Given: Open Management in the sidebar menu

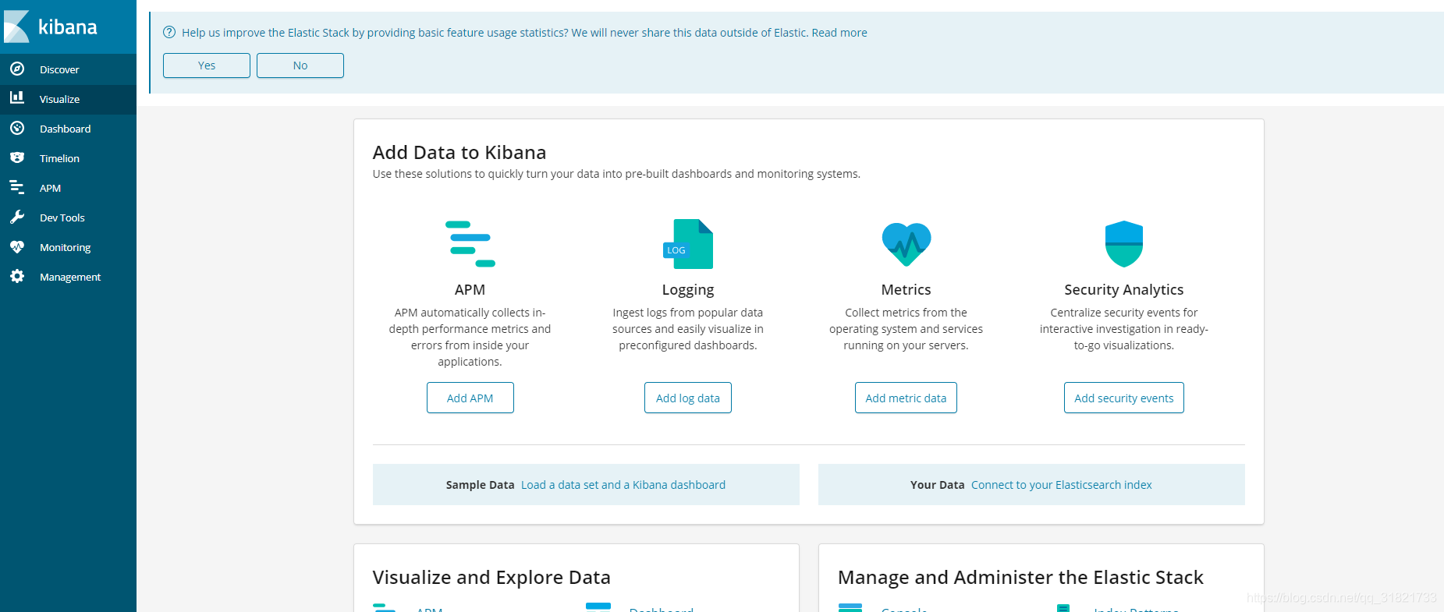Looking at the screenshot, I should click(x=68, y=277).
